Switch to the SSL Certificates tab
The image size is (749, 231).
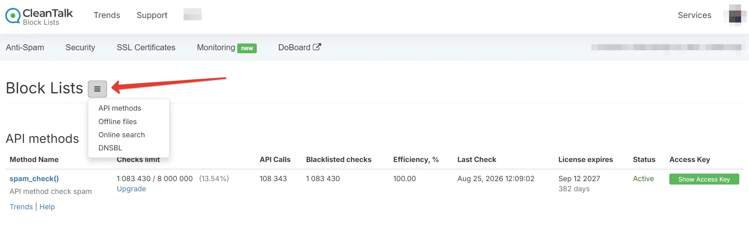(146, 47)
